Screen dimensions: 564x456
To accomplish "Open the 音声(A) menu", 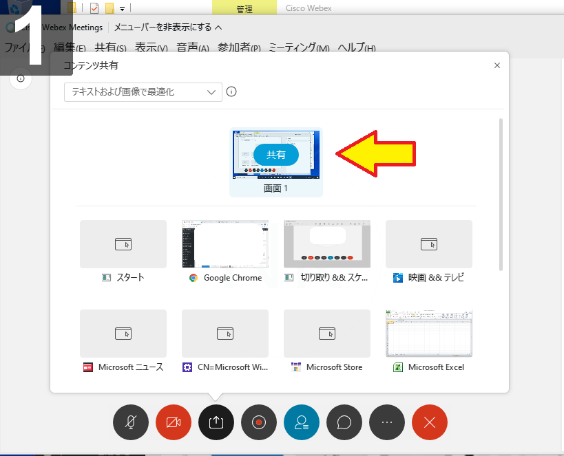I will pyautogui.click(x=193, y=47).
